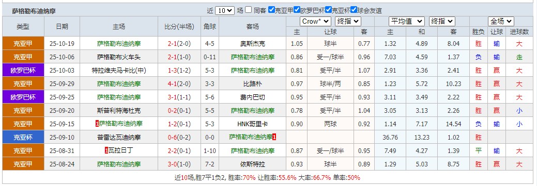Click the 进球数 column header

coord(519,32)
